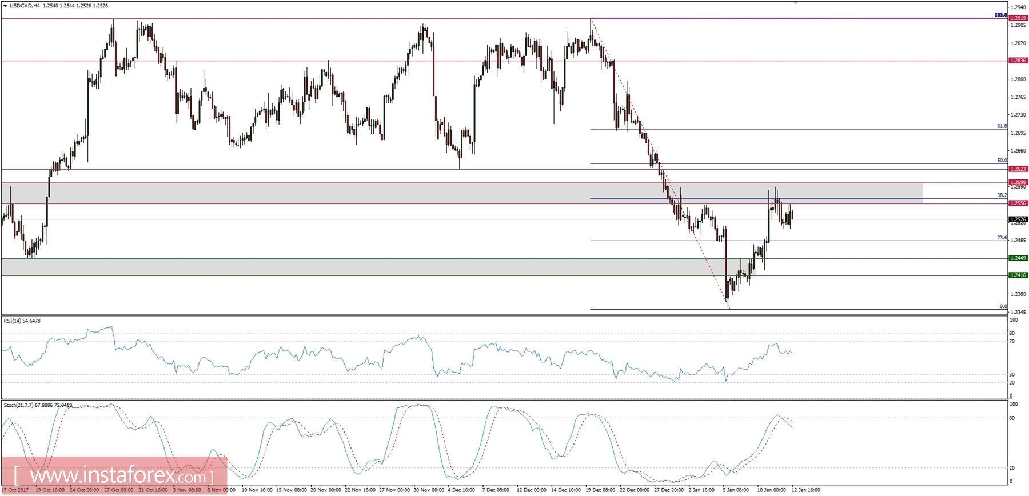Click the 1.2905 price scale value
The image size is (1029, 496).
pyautogui.click(x=1018, y=25)
